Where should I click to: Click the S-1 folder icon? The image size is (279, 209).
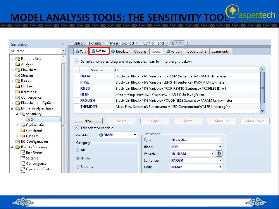(x=28, y=120)
